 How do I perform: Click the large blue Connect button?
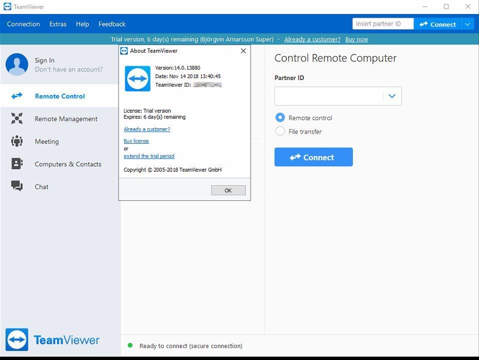tap(313, 157)
